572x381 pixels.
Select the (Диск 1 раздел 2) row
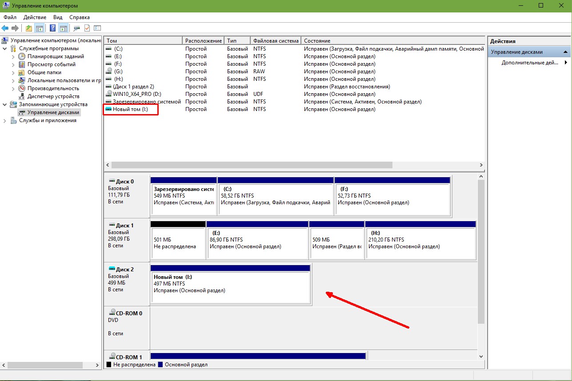(x=294, y=87)
